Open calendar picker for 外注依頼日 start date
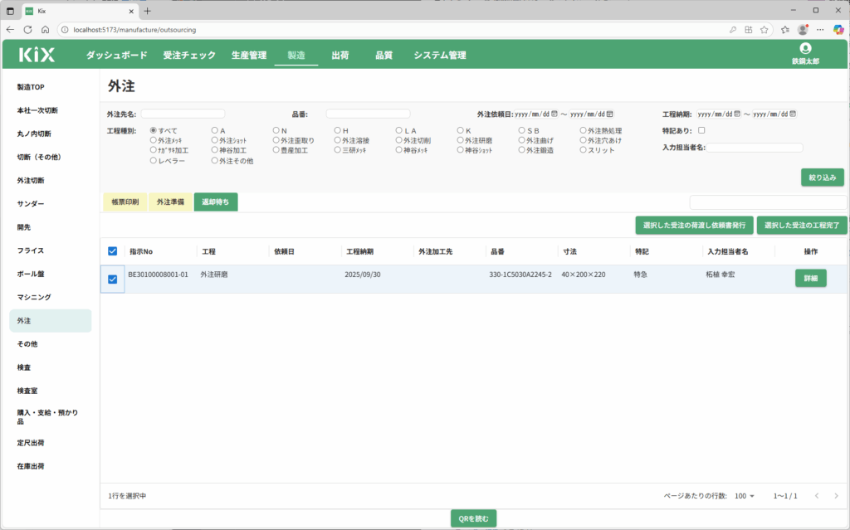 click(x=554, y=114)
